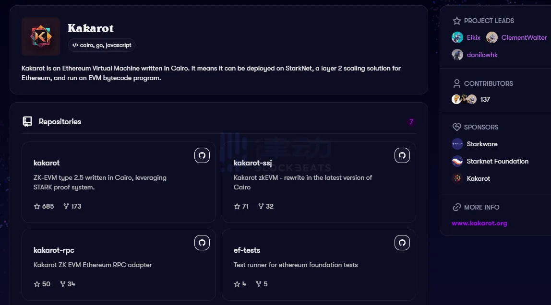Click Starknet Foundation sponsor logo
The width and height of the screenshot is (551, 305).
tap(457, 161)
